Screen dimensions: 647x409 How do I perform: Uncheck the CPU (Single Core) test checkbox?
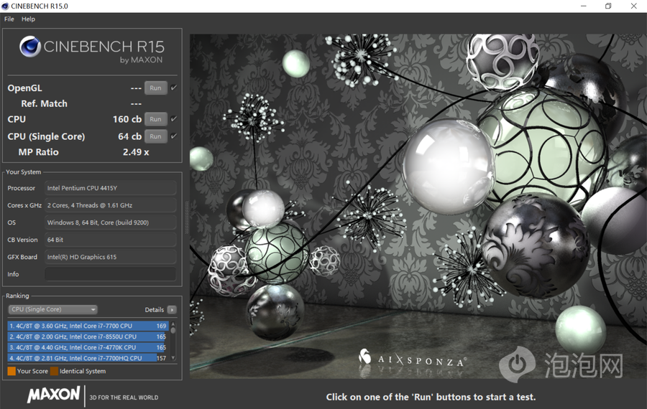(174, 136)
